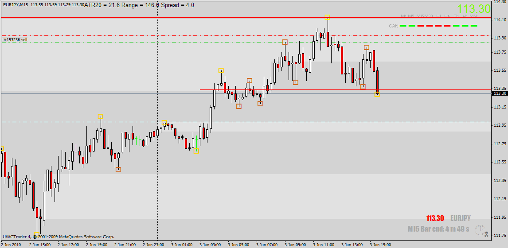Click the 3 Jun 07:00 time label

[267, 245]
